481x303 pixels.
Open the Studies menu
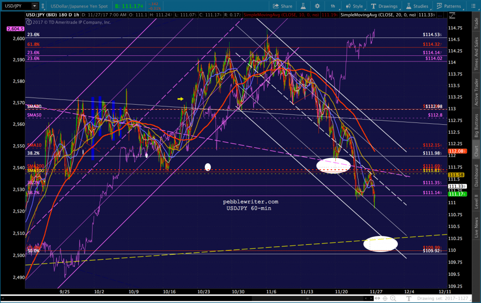click(x=417, y=6)
